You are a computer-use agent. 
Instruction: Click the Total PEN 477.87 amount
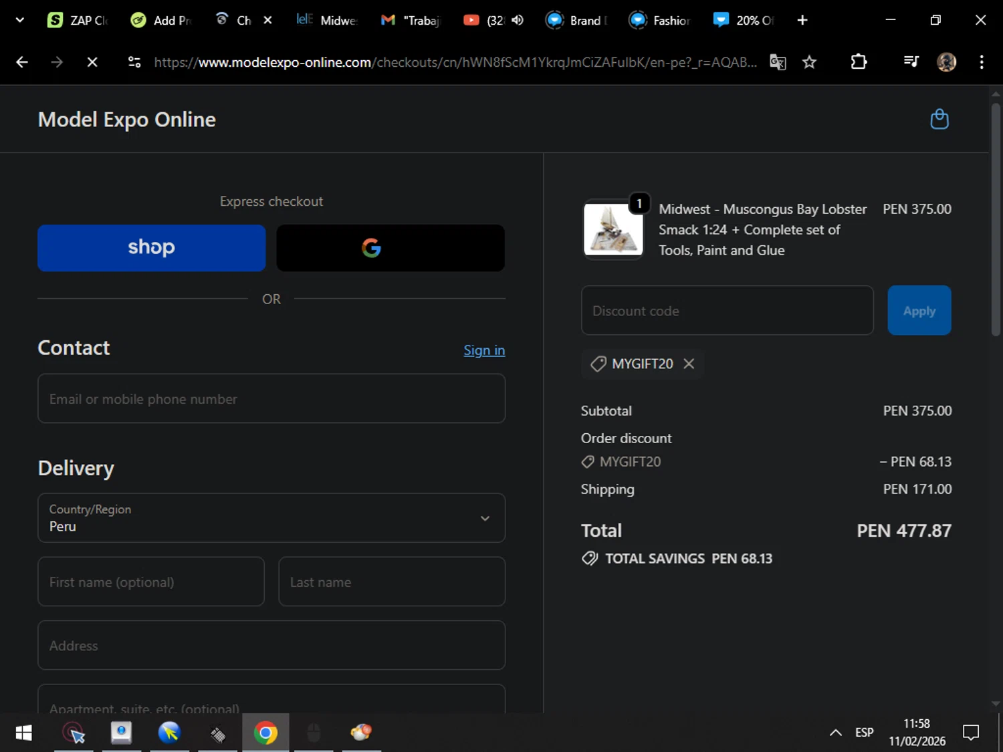pos(904,531)
